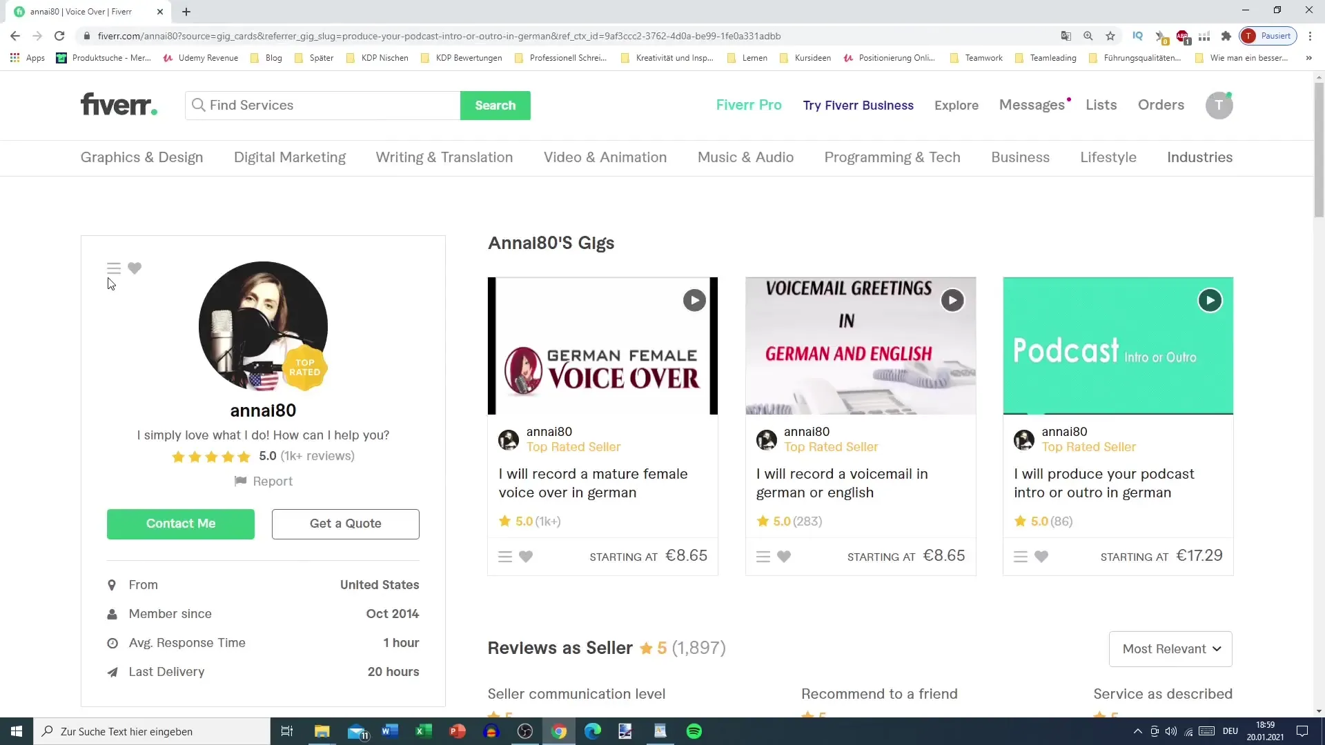Open Writing & Translation category
This screenshot has height=745, width=1325.
tap(444, 157)
